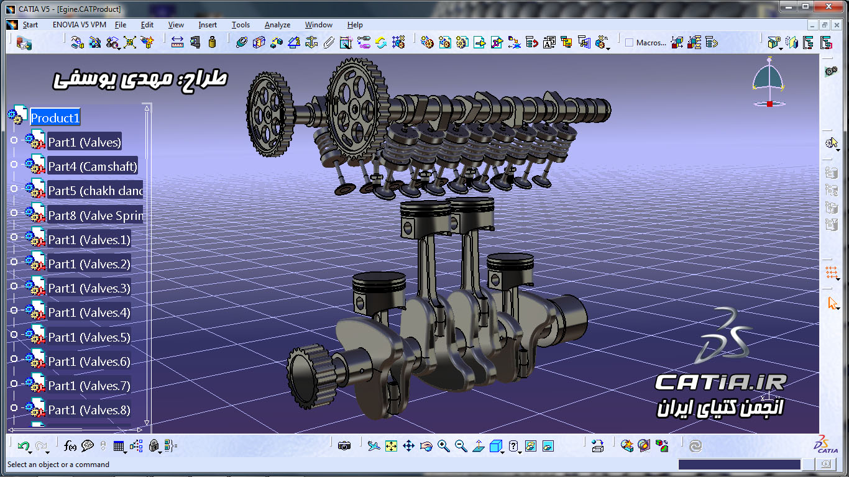Click the Formula f(x) icon
Screen dimensions: 849x477
tap(70, 445)
